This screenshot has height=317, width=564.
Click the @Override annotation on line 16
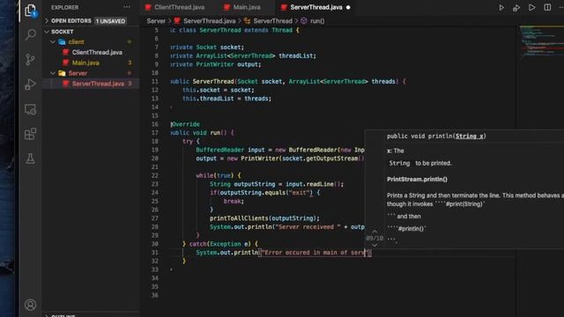tap(185, 124)
